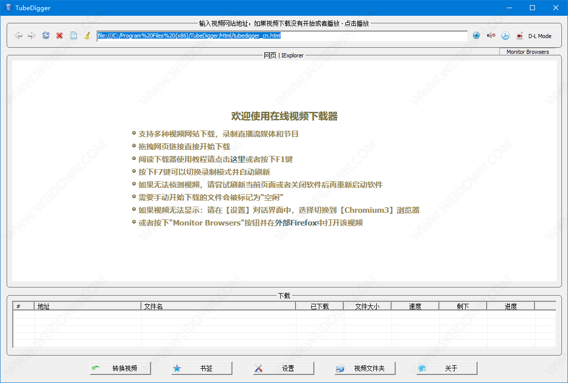The width and height of the screenshot is (568, 383).
Task: Click the 进度 column header
Action: [x=511, y=306]
